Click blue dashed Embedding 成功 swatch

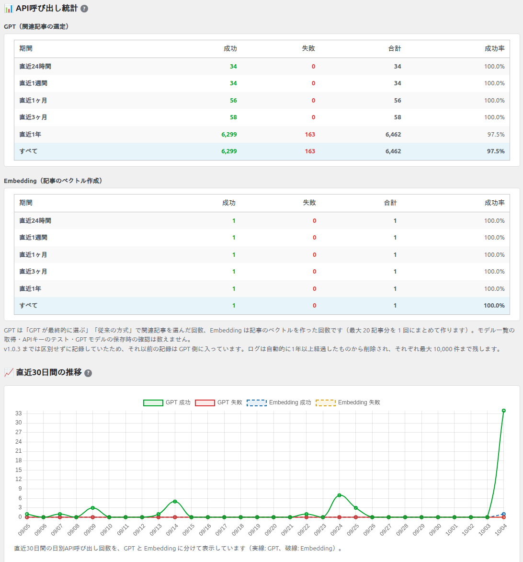257,403
